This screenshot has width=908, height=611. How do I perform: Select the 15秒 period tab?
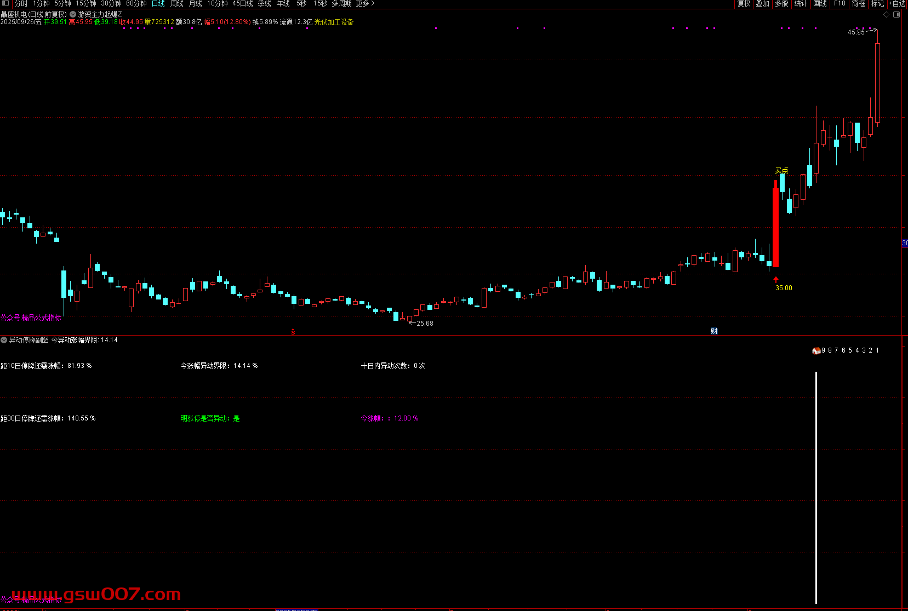tap(321, 3)
